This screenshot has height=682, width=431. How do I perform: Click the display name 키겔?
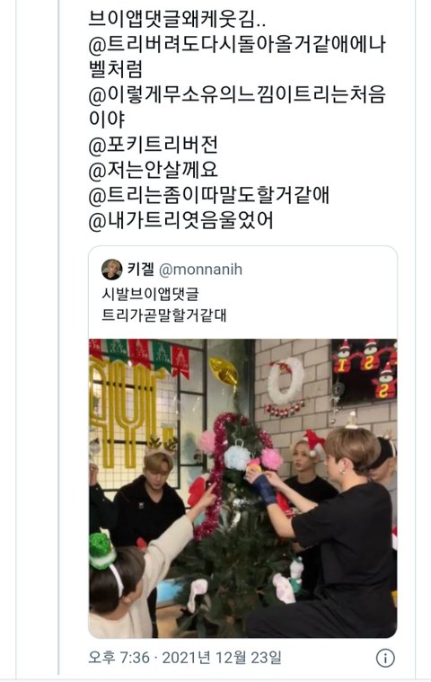pos(141,270)
